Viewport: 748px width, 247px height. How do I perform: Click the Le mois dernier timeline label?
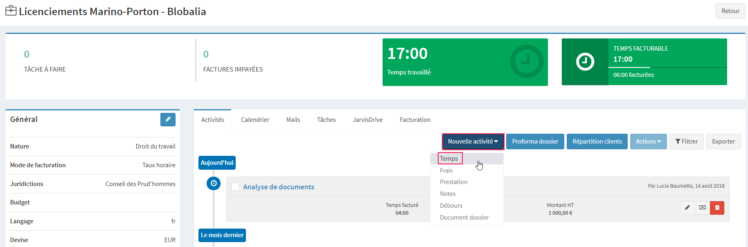222,235
